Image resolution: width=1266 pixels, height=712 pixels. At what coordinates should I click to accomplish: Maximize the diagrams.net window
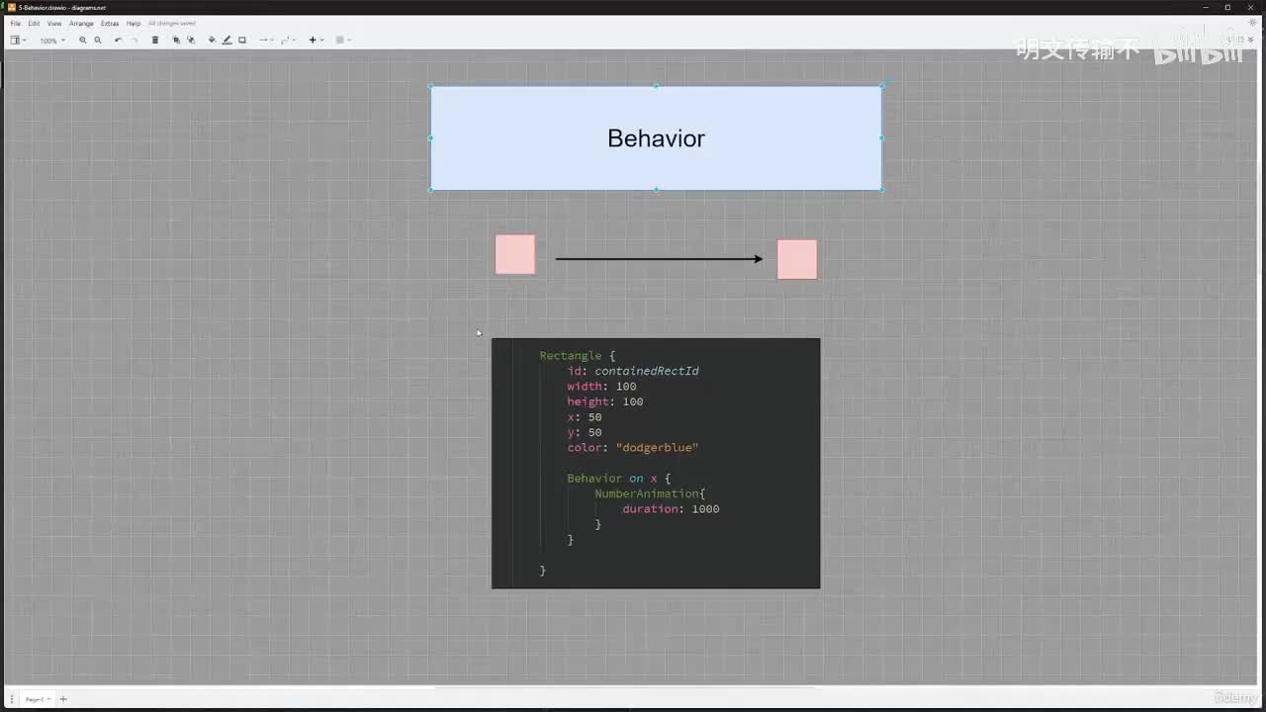click(x=1227, y=7)
